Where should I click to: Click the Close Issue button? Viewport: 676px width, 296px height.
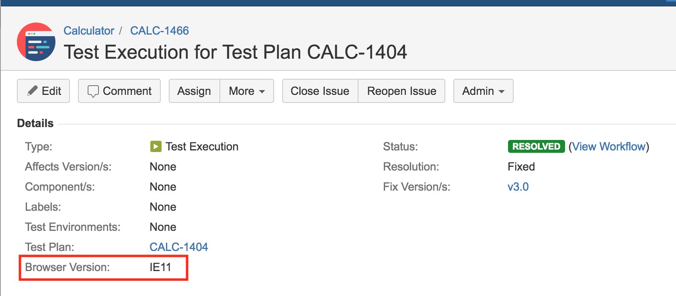pos(320,91)
